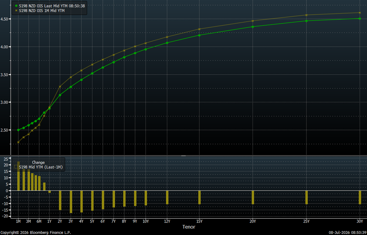Click the change bar at 5Y tenor
Screen dimensions: 367x235
(92, 201)
